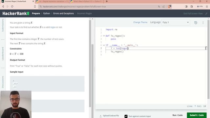Open the Prepare breadcrumb link

[36, 13]
